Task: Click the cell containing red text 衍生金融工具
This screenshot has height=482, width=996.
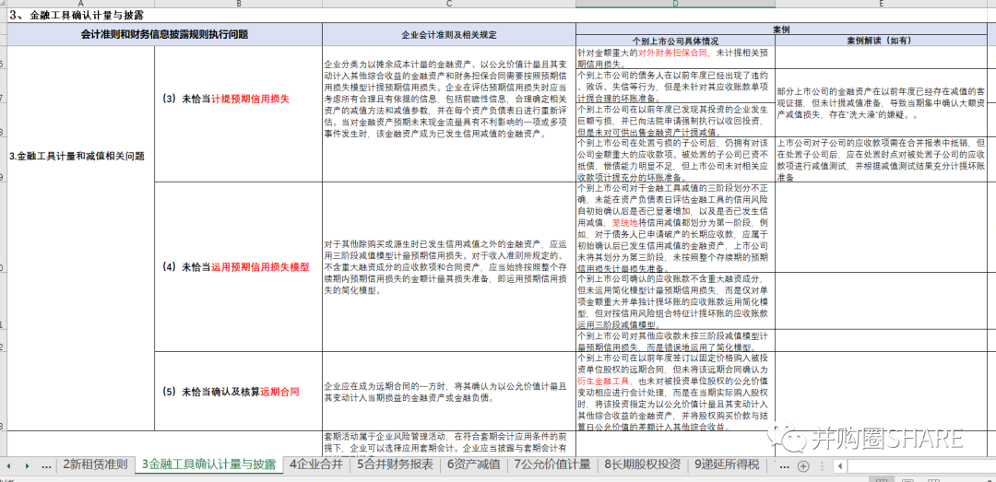Action: 675,392
